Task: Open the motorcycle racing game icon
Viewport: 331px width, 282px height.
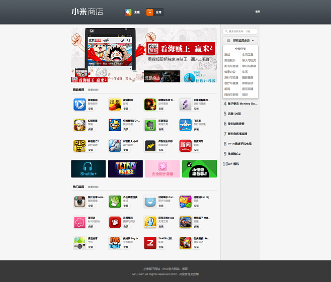Action: (x=185, y=222)
